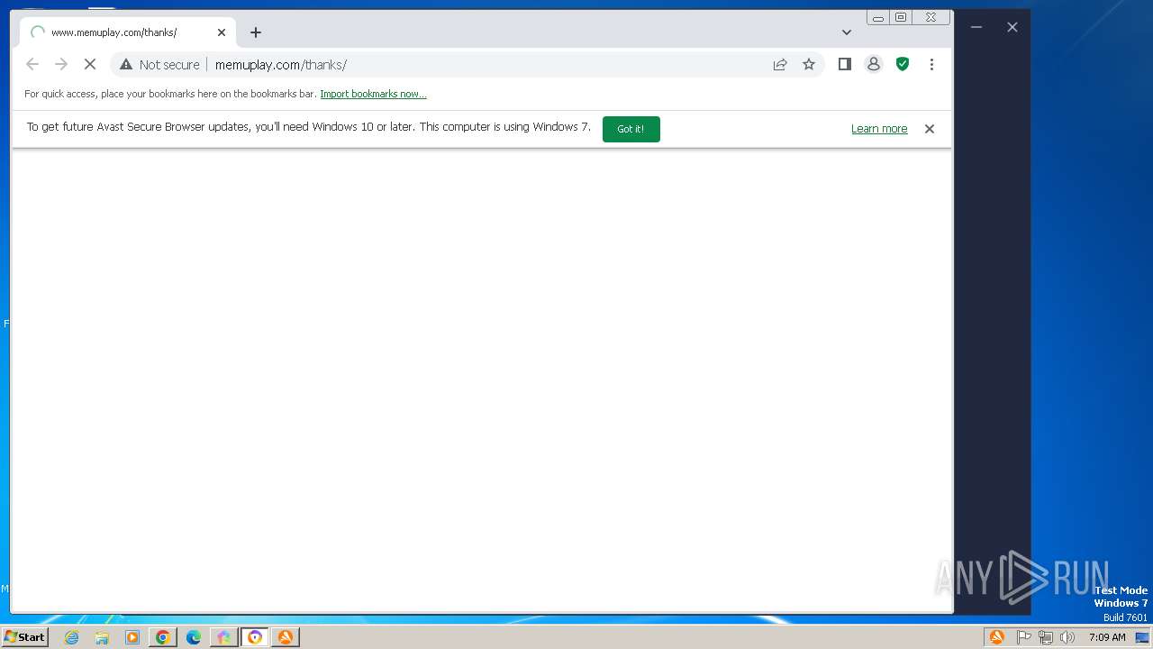This screenshot has width=1153, height=649.
Task: Open Microsoft Edge from taskbar
Action: coord(194,637)
